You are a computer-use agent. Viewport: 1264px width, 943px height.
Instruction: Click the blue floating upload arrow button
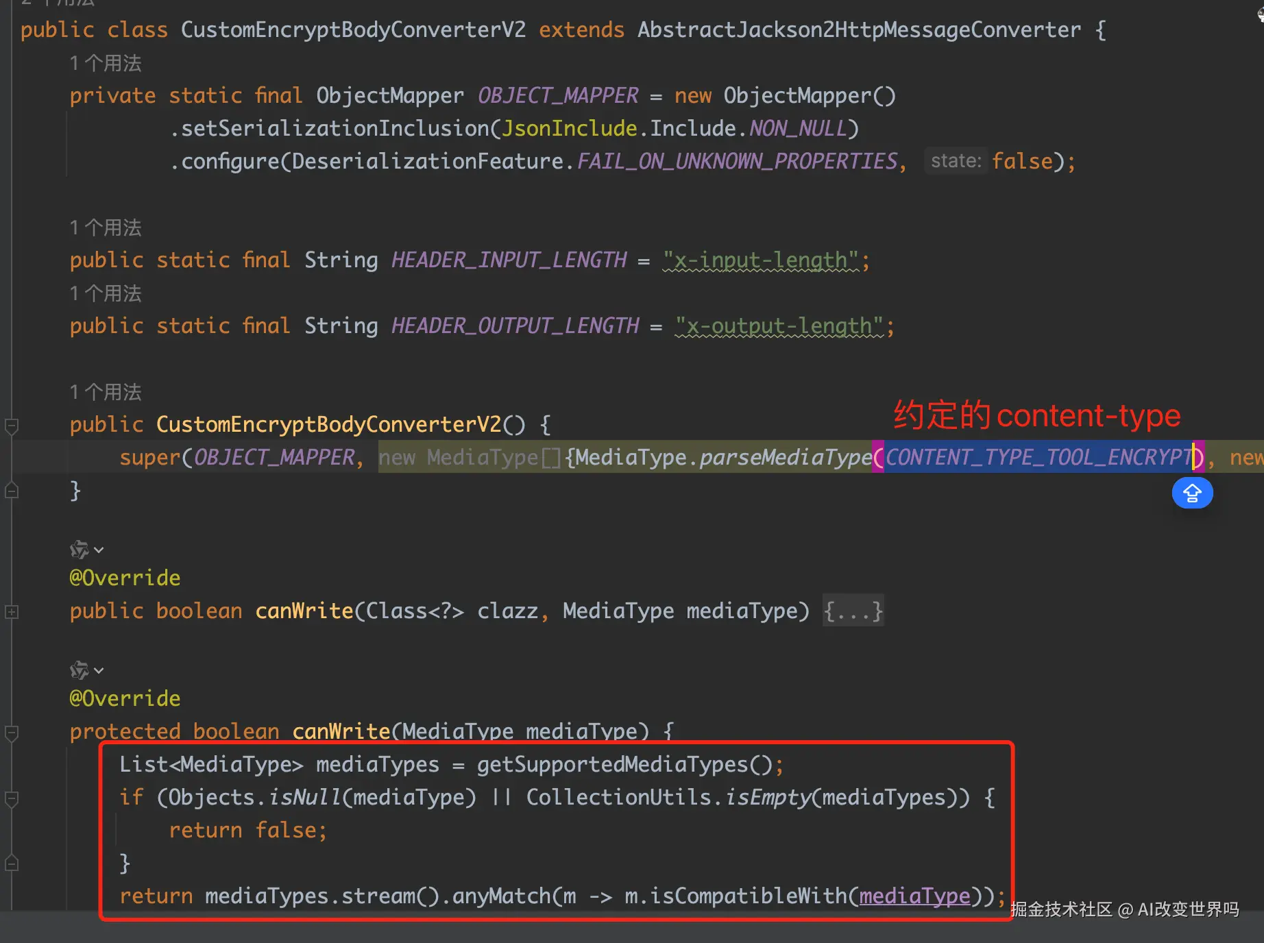click(1192, 493)
